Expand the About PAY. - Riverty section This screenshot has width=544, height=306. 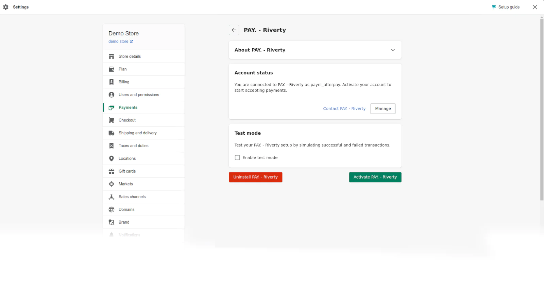393,50
